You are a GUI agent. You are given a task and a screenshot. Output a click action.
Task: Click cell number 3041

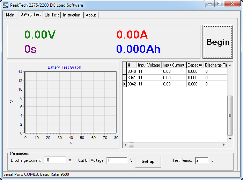coord(132,77)
